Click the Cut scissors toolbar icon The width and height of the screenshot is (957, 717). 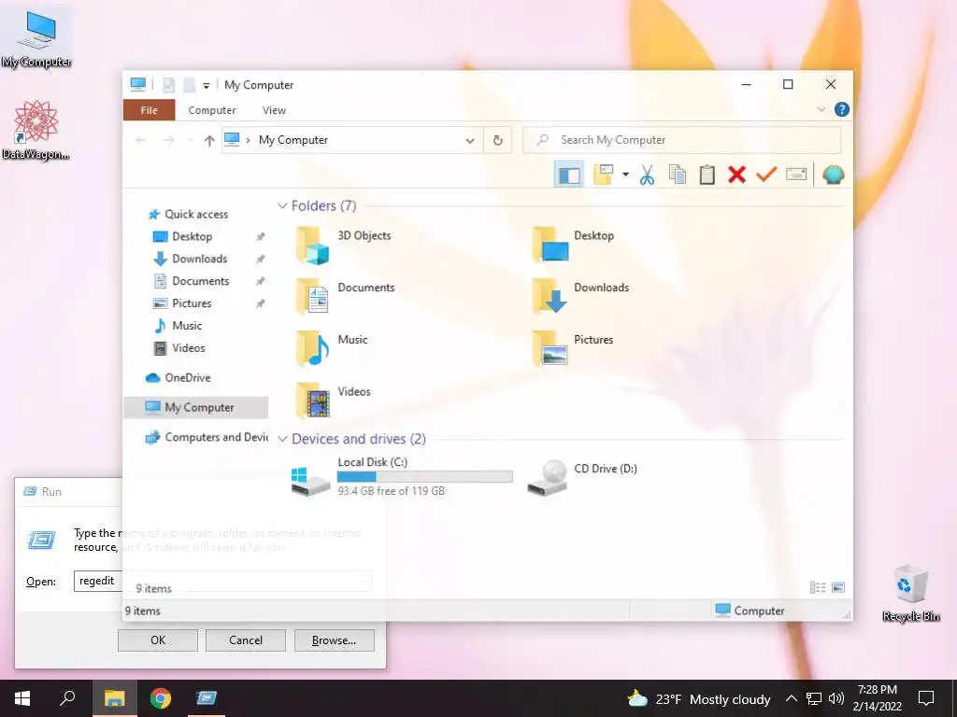(x=647, y=175)
